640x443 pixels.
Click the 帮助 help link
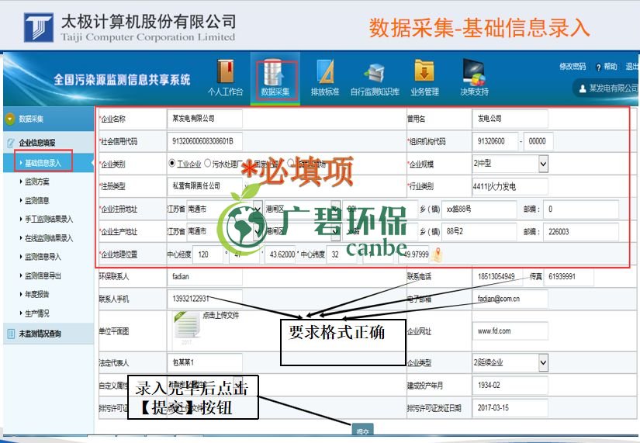pyautogui.click(x=607, y=67)
